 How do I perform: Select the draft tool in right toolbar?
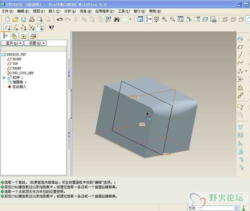pyautogui.click(x=240, y=151)
